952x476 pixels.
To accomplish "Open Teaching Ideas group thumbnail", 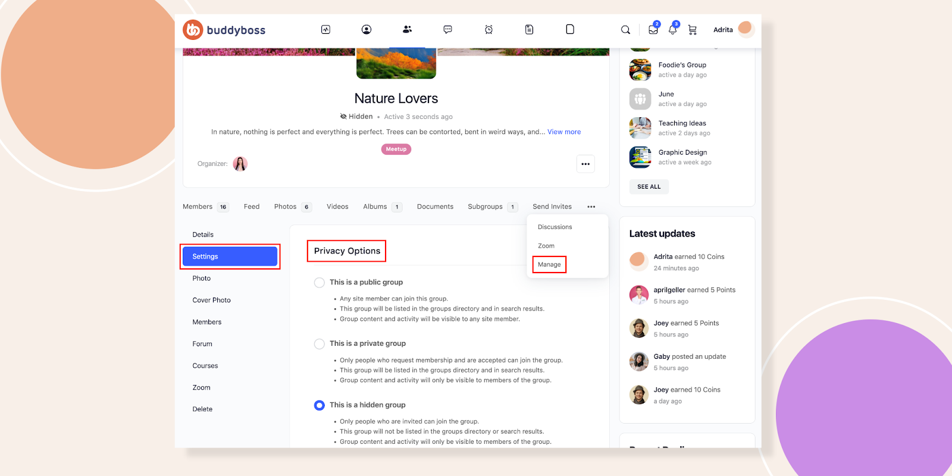I will pyautogui.click(x=640, y=128).
